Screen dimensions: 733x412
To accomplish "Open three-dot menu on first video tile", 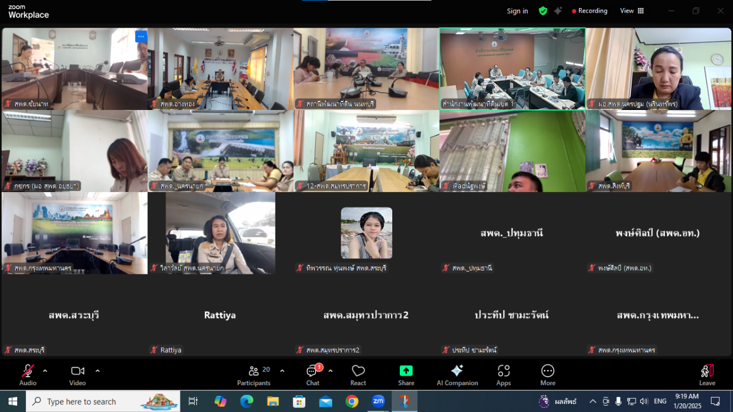I will (x=141, y=37).
